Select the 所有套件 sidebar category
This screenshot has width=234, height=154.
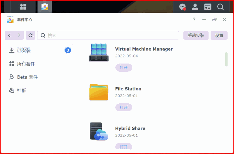[39, 64]
